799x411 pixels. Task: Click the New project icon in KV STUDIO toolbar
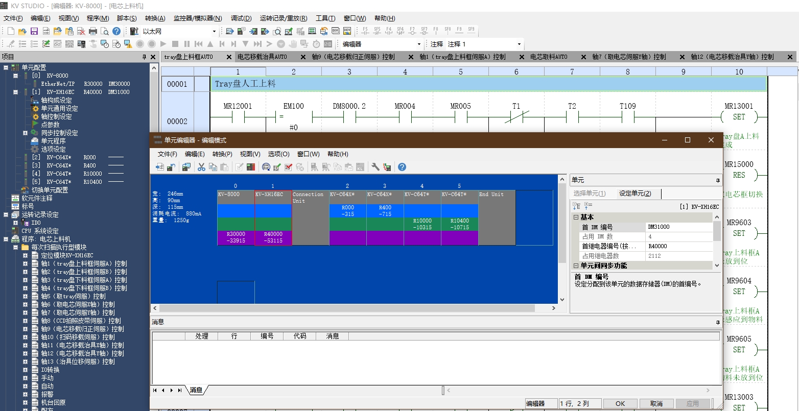11,31
